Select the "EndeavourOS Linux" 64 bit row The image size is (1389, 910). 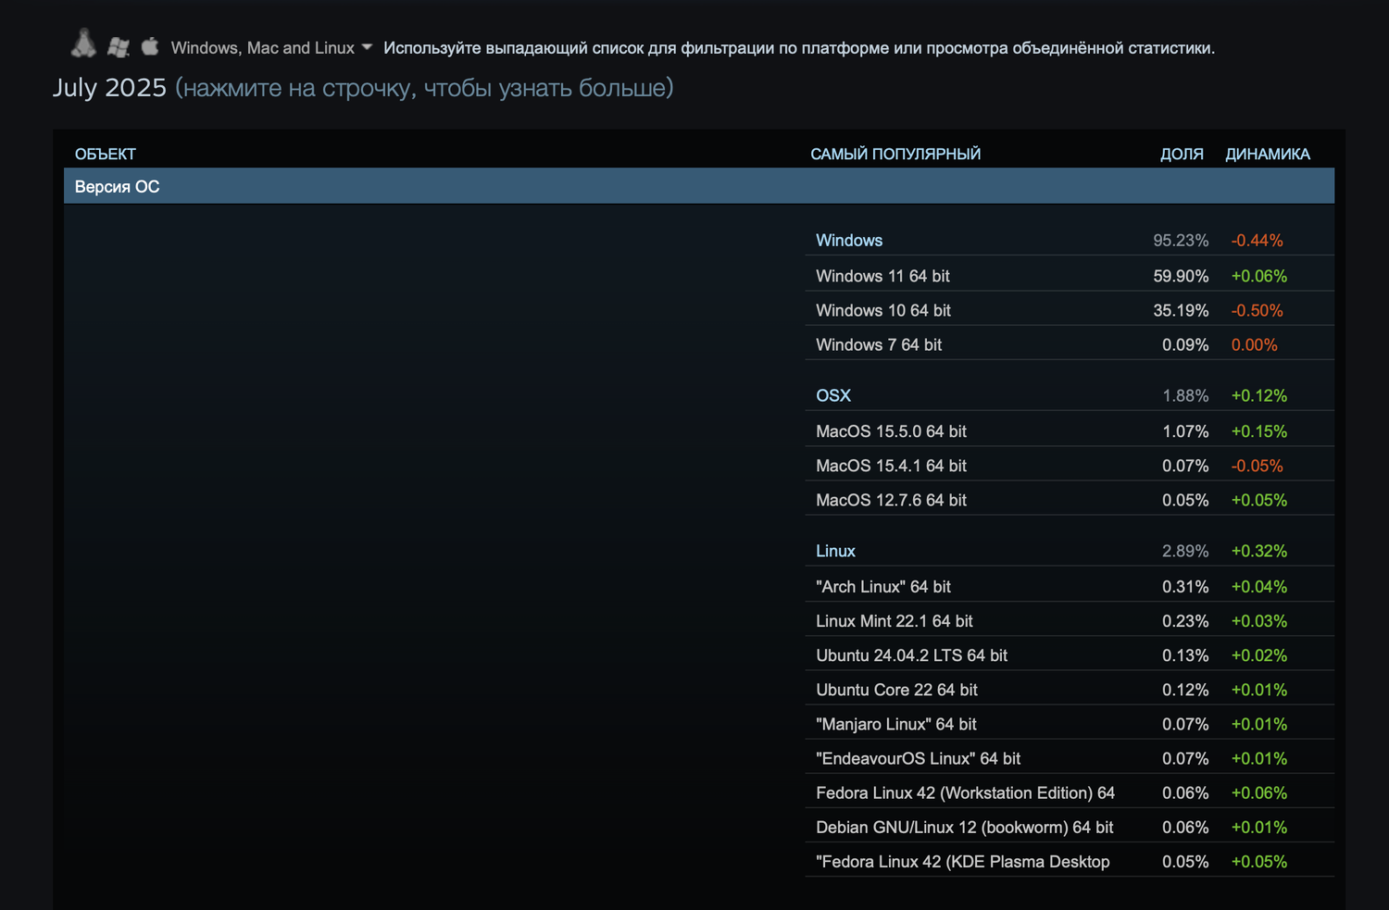click(1070, 758)
